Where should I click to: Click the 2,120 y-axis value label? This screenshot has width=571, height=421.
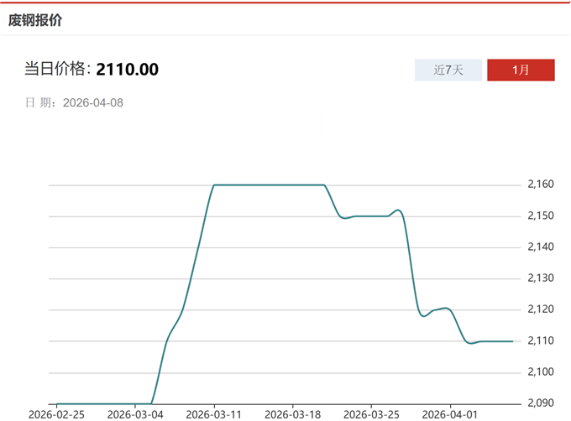coord(542,309)
